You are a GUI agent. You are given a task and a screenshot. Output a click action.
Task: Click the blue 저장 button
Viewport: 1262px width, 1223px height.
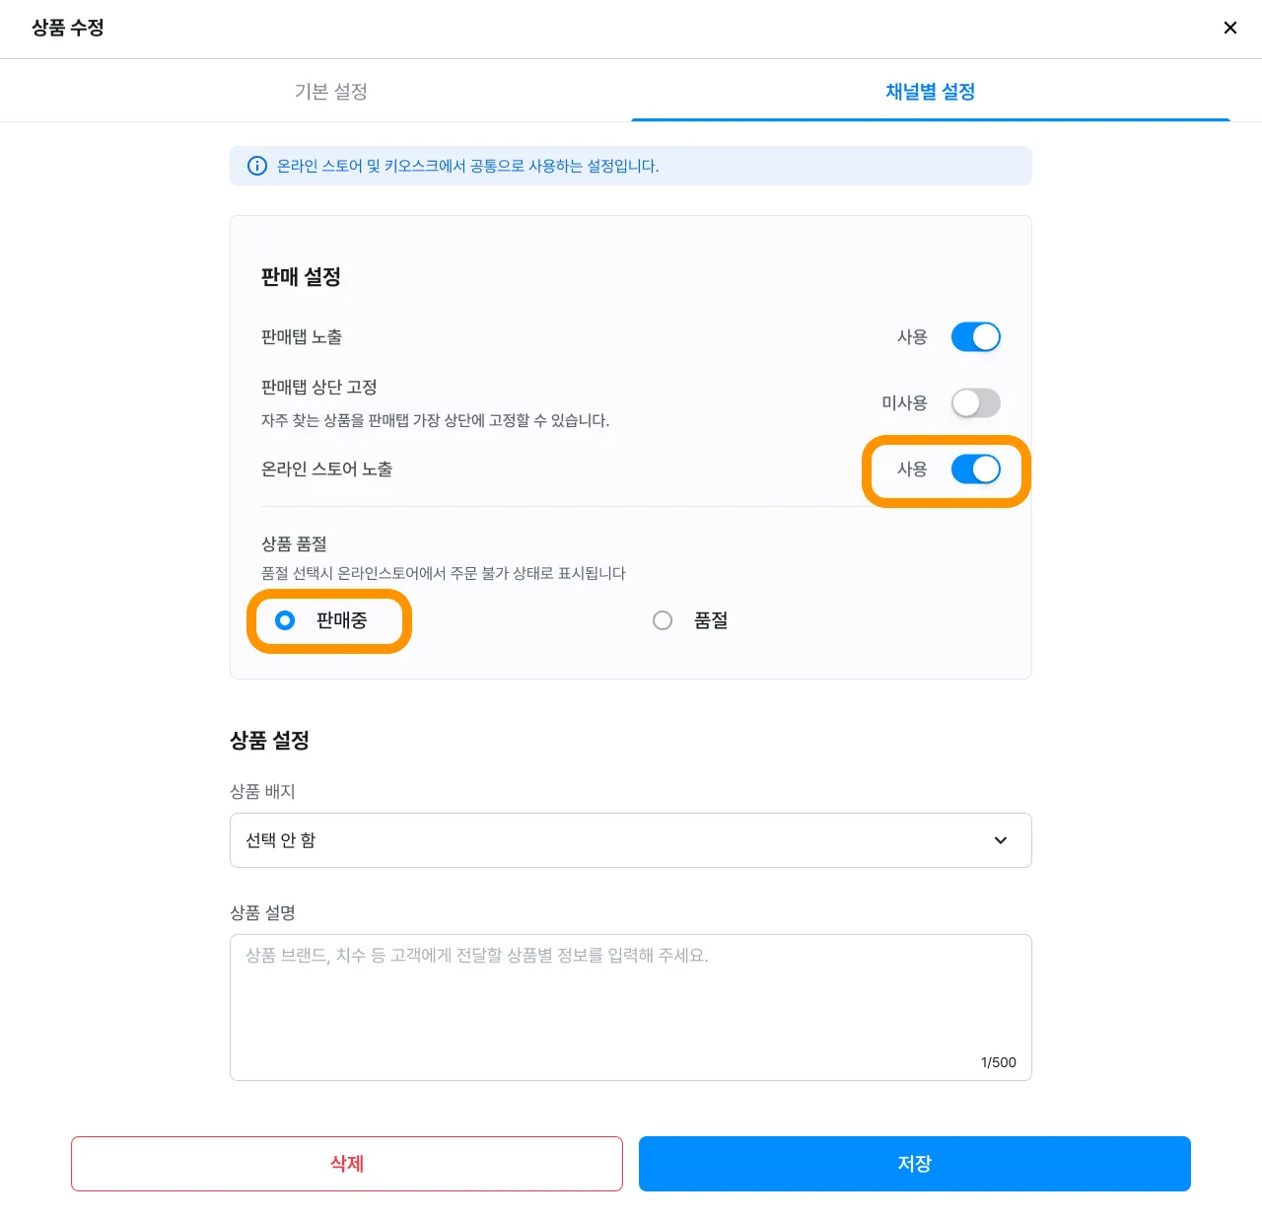click(x=915, y=1164)
